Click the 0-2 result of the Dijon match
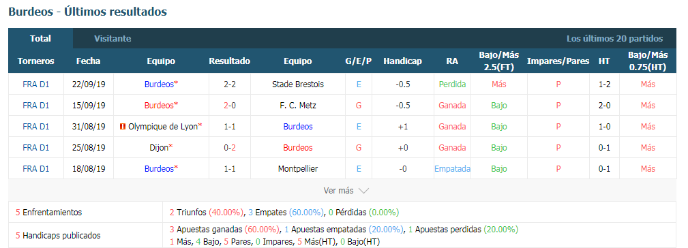The height and width of the screenshot is (248, 688). (x=230, y=148)
